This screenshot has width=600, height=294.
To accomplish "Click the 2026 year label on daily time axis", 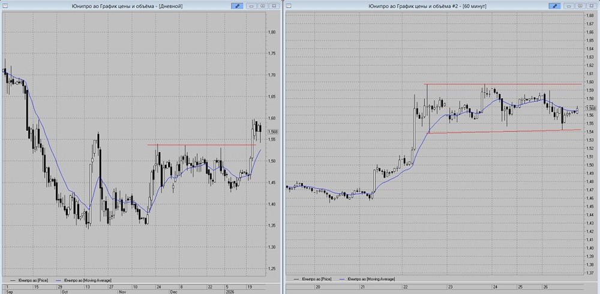I will click(230, 292).
